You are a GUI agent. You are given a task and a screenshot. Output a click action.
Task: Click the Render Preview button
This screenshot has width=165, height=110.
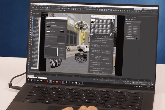(x=61, y=43)
